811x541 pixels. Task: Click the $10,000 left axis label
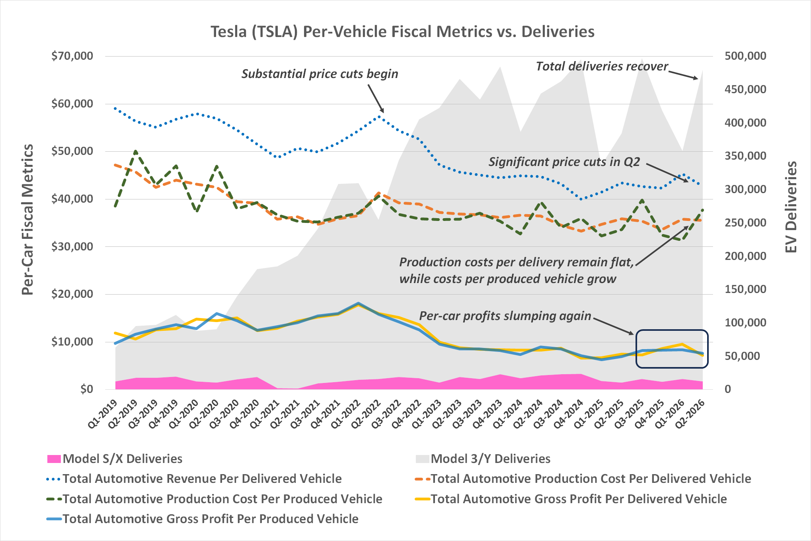72,342
